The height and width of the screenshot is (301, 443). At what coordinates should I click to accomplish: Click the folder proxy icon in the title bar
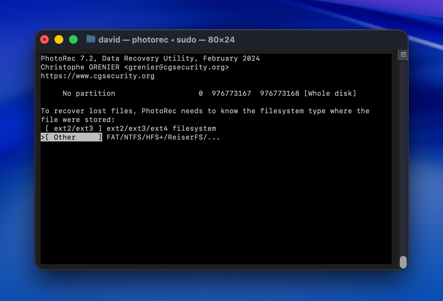(91, 39)
